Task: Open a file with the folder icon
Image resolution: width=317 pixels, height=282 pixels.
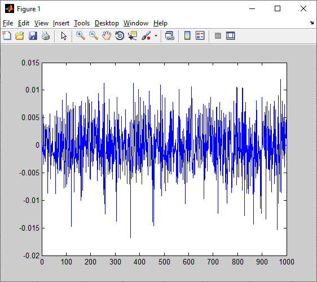Action: [20, 36]
